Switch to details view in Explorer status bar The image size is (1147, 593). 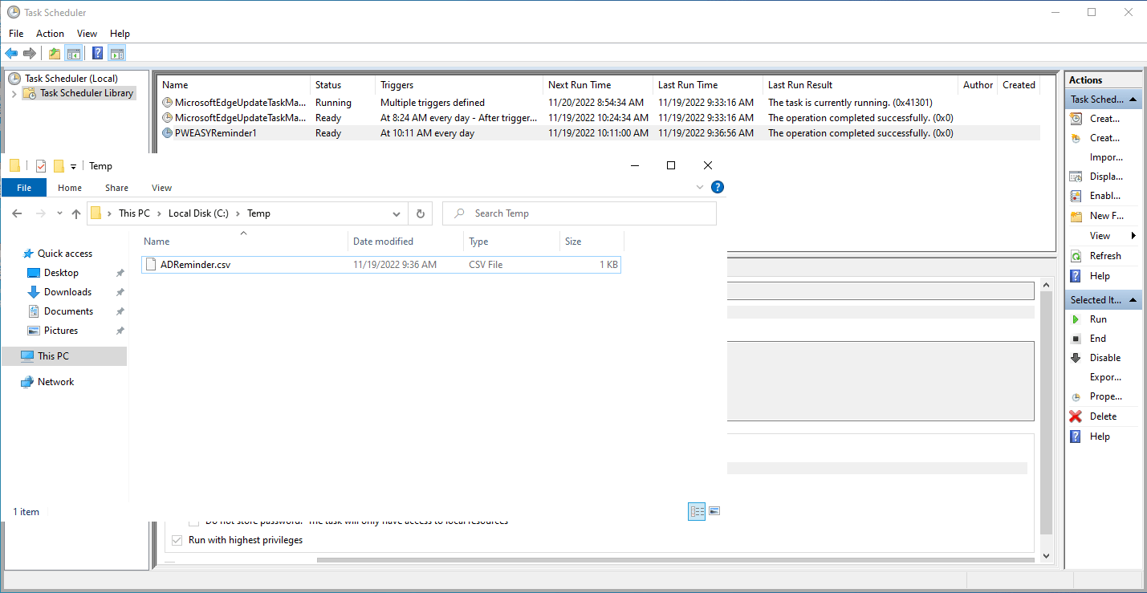pos(697,511)
